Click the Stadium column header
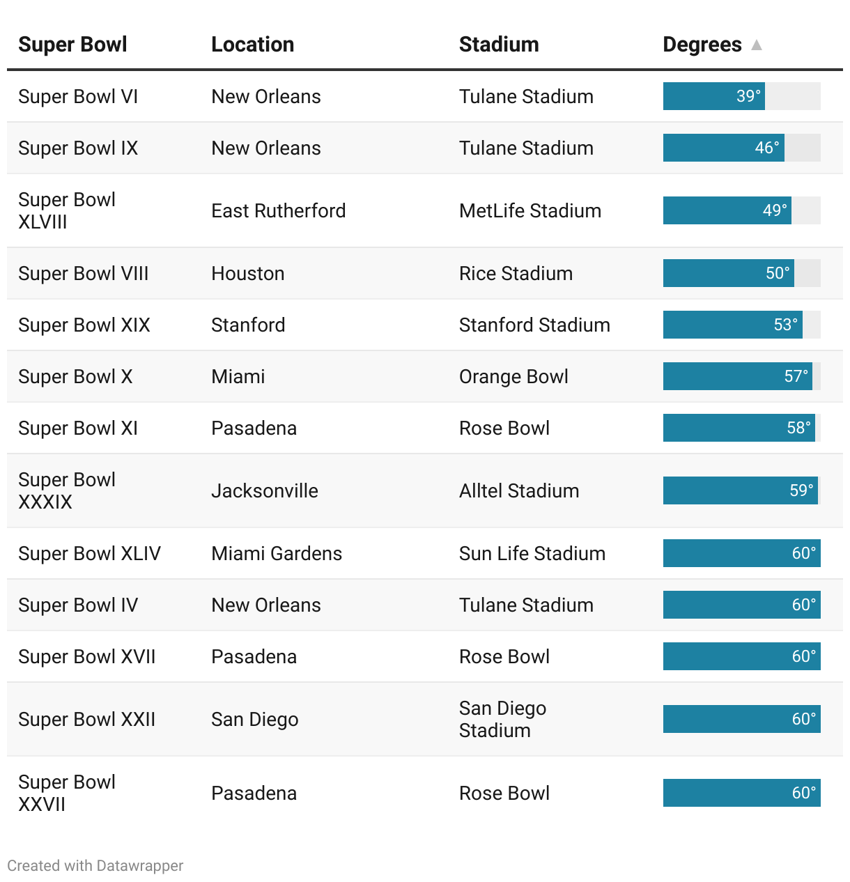850x882 pixels. (x=499, y=45)
